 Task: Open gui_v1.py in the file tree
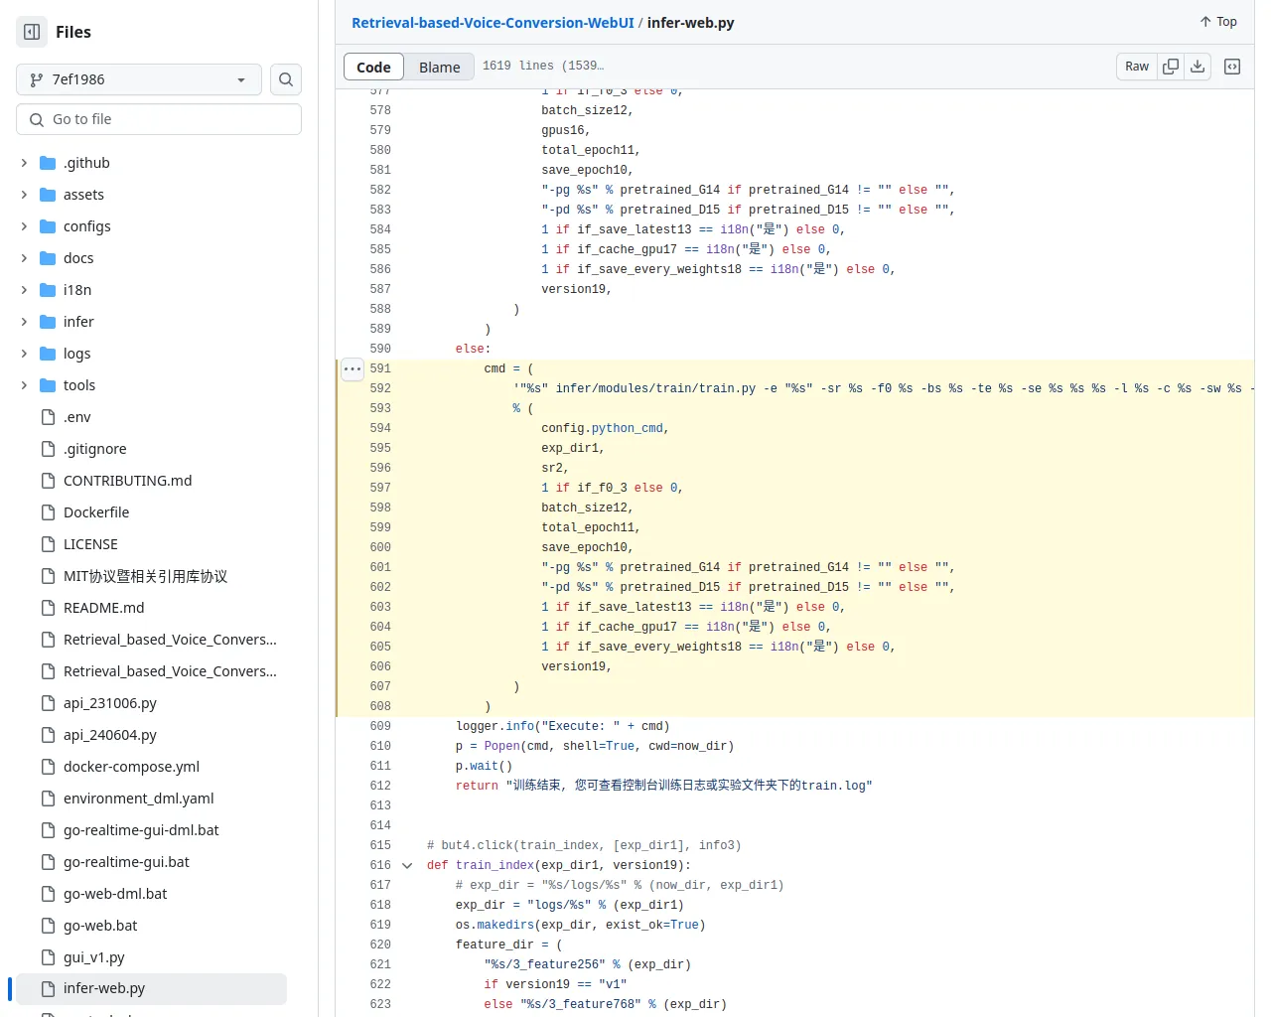pyautogui.click(x=94, y=957)
